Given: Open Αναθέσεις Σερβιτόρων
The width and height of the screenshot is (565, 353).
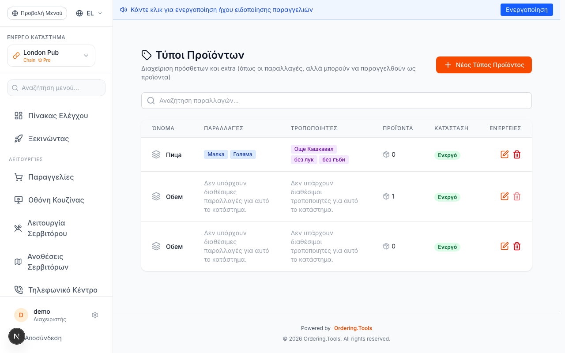Looking at the screenshot, I should 56,262.
